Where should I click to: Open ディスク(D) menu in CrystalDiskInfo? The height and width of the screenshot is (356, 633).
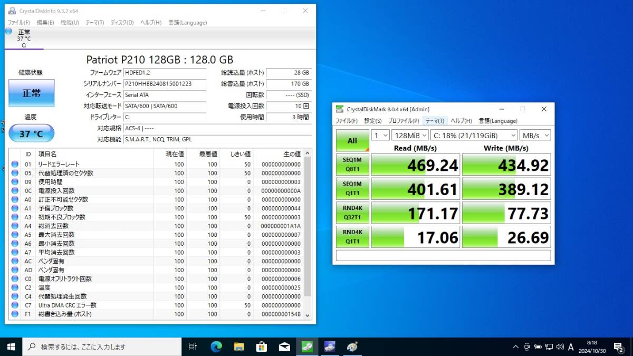pyautogui.click(x=122, y=23)
